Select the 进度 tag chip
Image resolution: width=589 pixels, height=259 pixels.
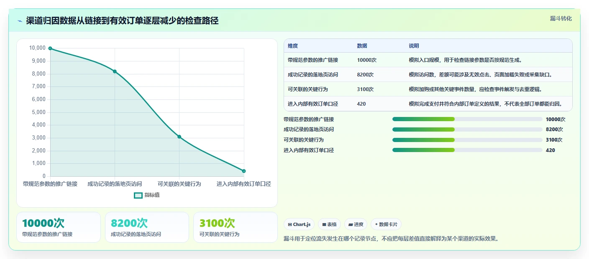(356, 224)
